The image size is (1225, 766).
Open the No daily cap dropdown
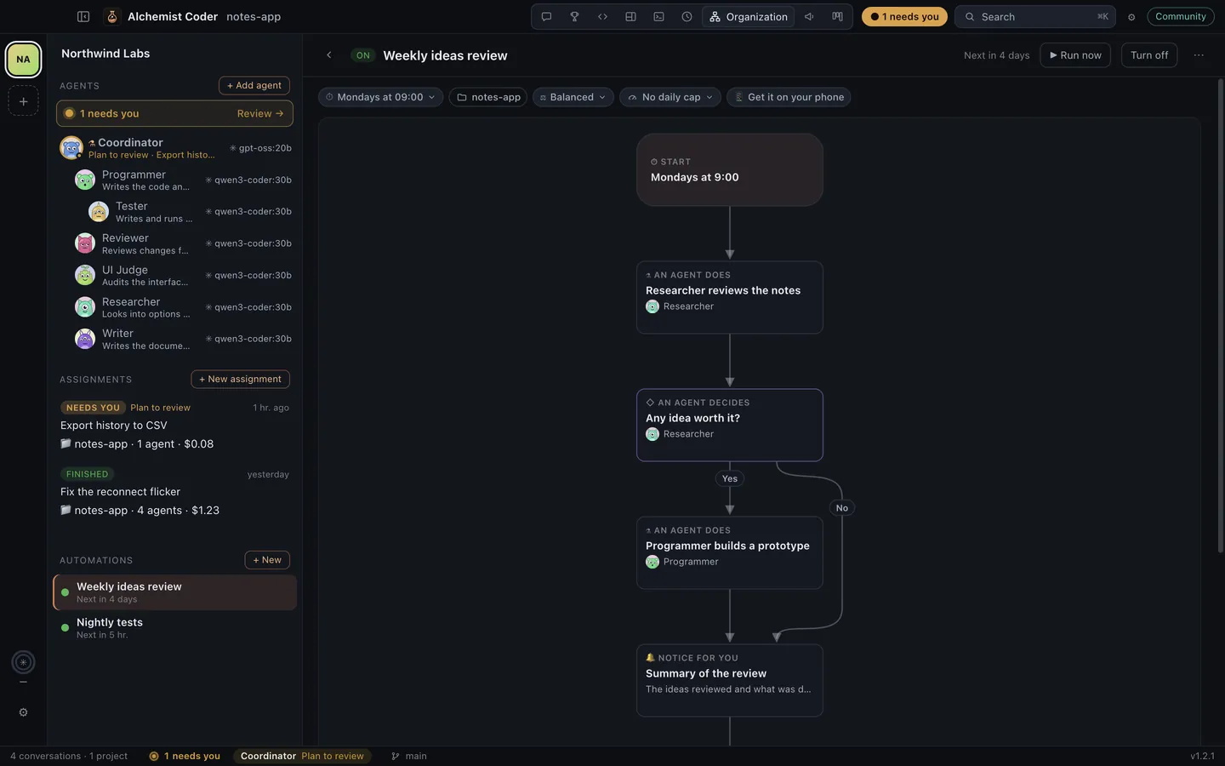tap(670, 97)
